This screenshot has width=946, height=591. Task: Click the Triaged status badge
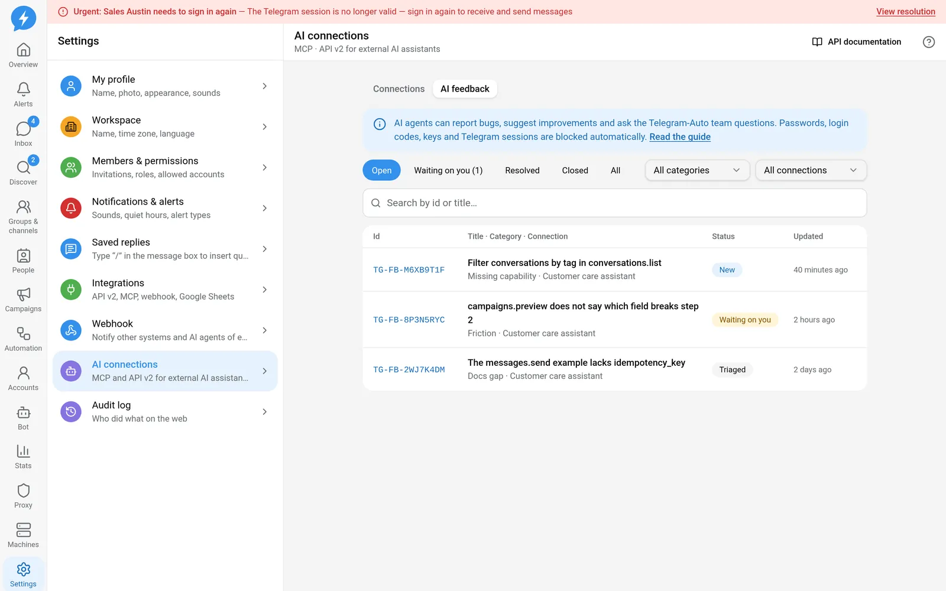click(732, 370)
